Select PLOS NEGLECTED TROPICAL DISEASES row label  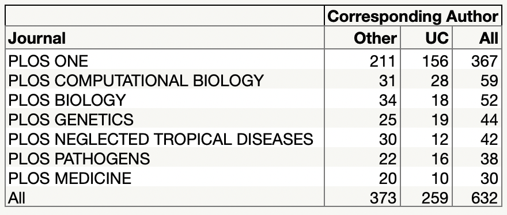click(160, 139)
